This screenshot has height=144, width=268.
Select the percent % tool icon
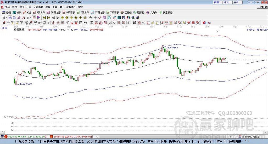click(x=144, y=23)
